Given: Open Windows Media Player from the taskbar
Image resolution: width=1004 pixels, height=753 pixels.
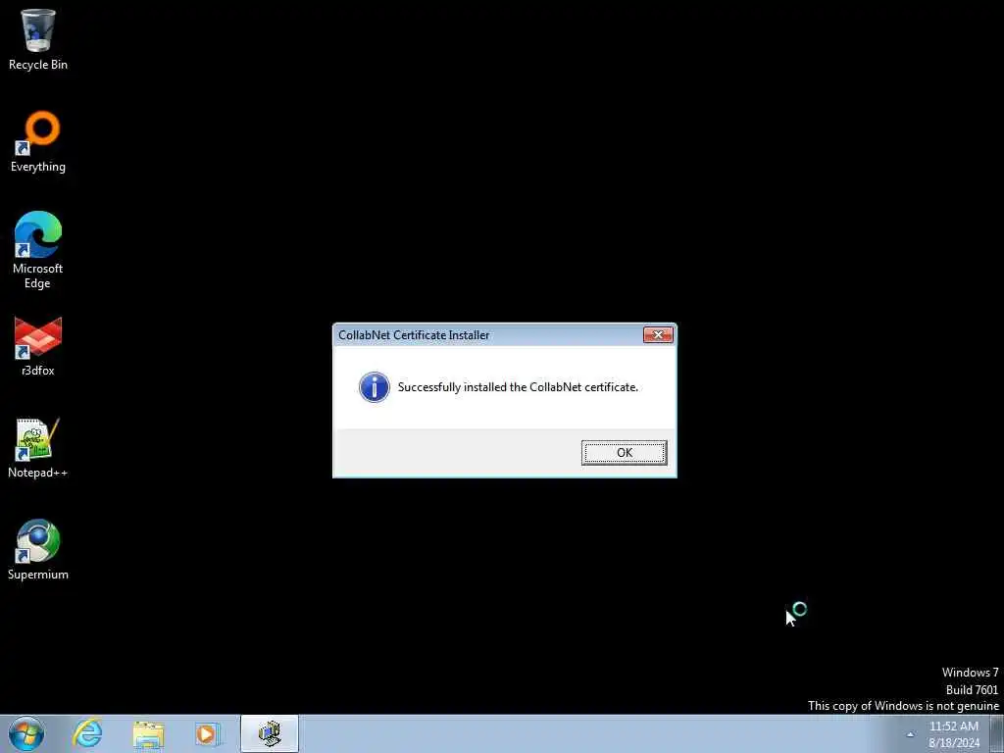Looking at the screenshot, I should [x=207, y=733].
